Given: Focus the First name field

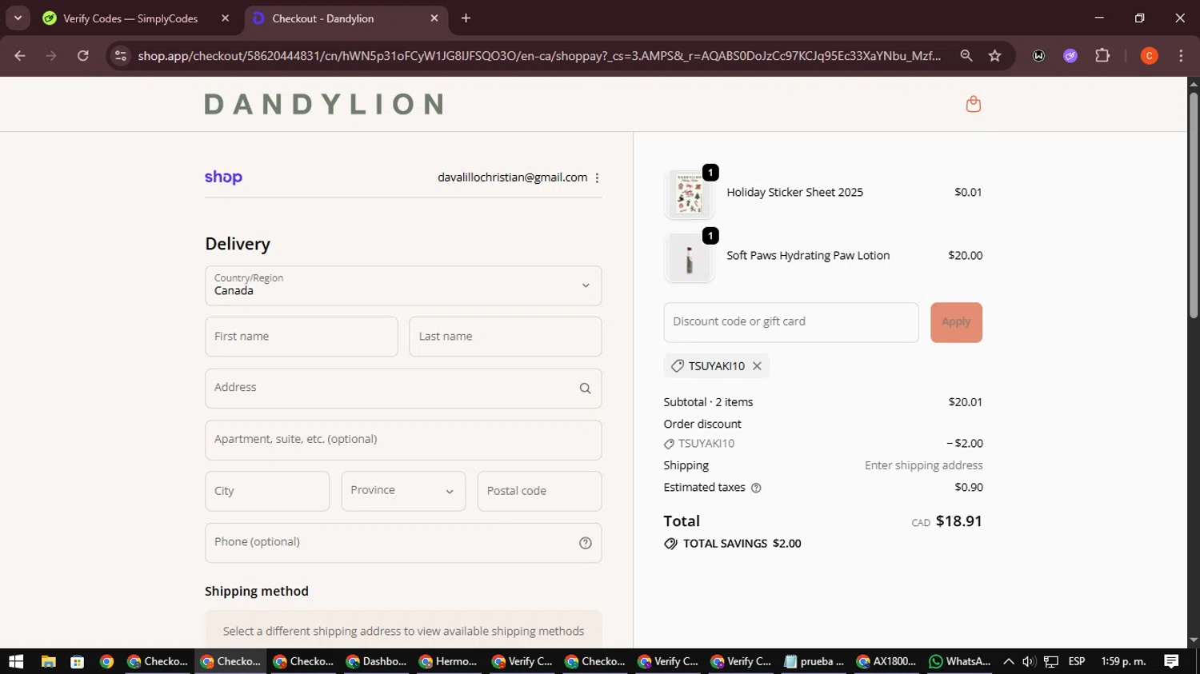Looking at the screenshot, I should tap(302, 337).
